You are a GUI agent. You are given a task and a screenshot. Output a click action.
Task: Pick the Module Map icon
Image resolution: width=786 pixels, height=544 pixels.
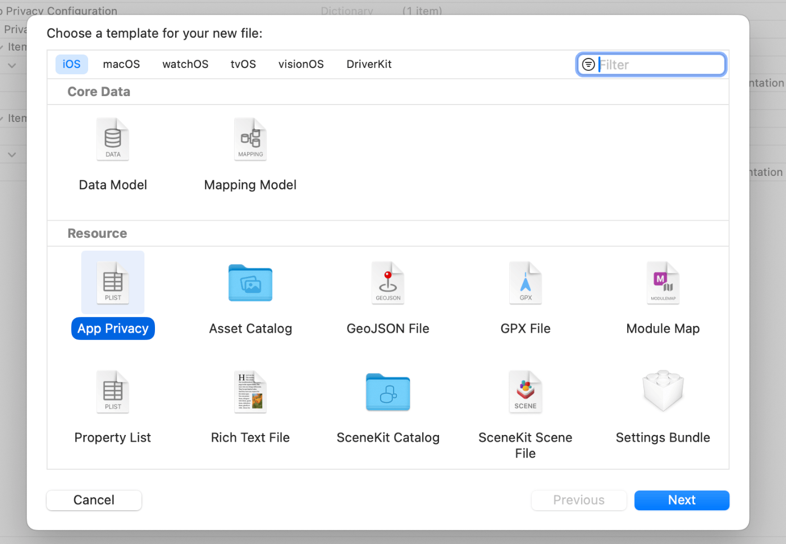(x=663, y=283)
